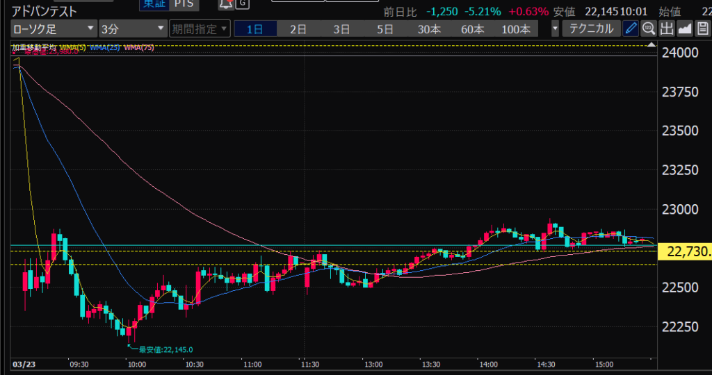Open dropdown arrow beside テクニカル
712x375 pixels.
[555, 28]
